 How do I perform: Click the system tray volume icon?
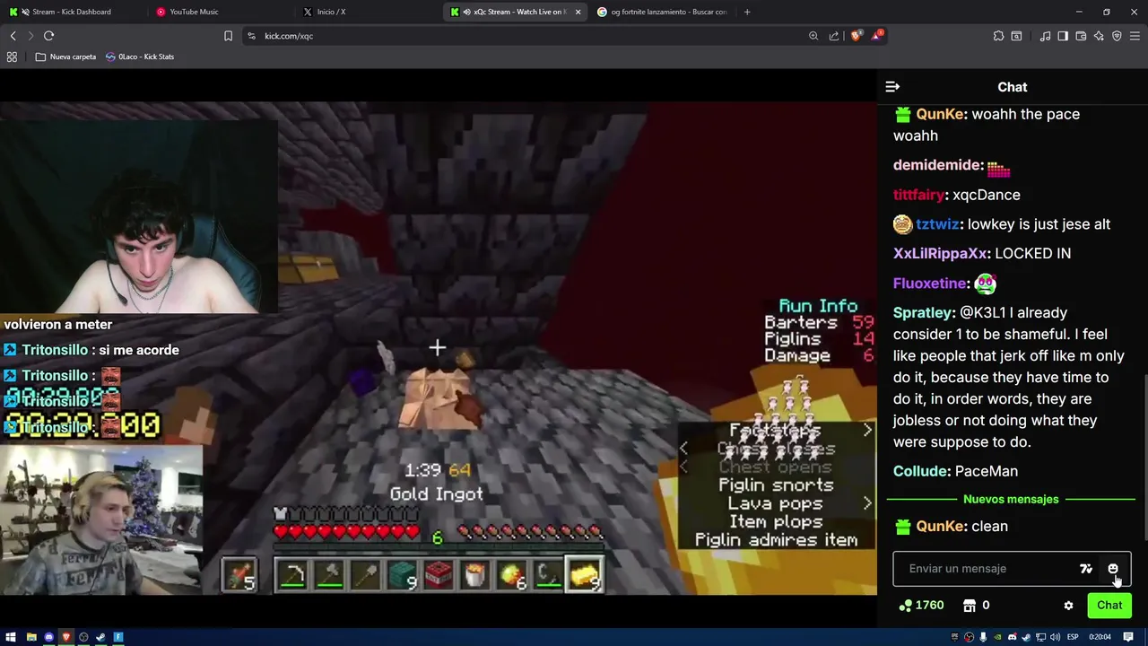tap(1053, 637)
